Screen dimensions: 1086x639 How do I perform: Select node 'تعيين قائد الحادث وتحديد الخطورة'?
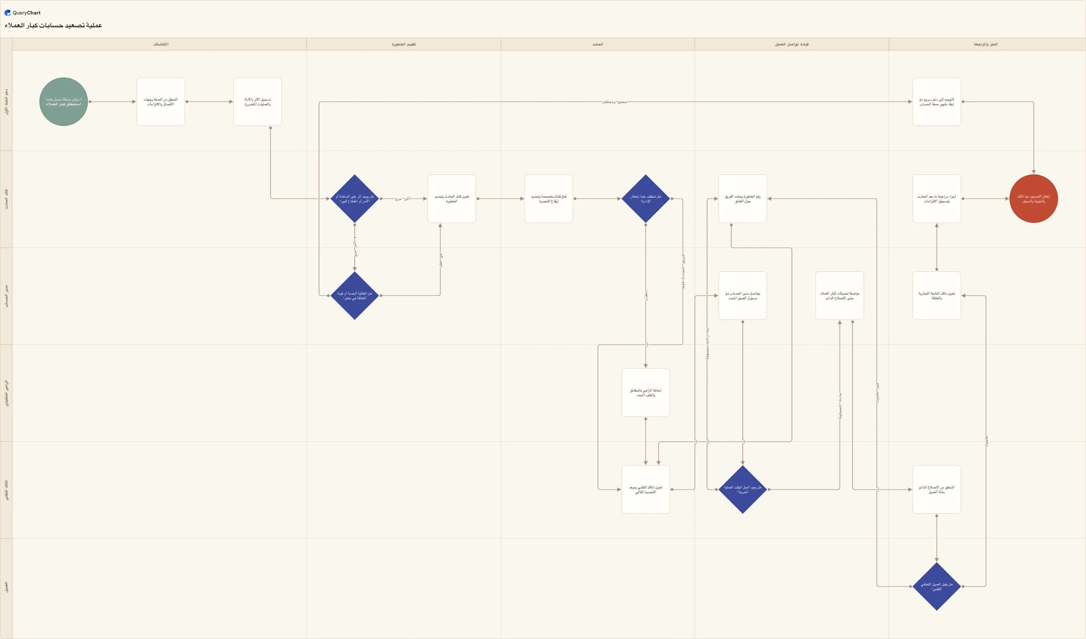tap(451, 198)
